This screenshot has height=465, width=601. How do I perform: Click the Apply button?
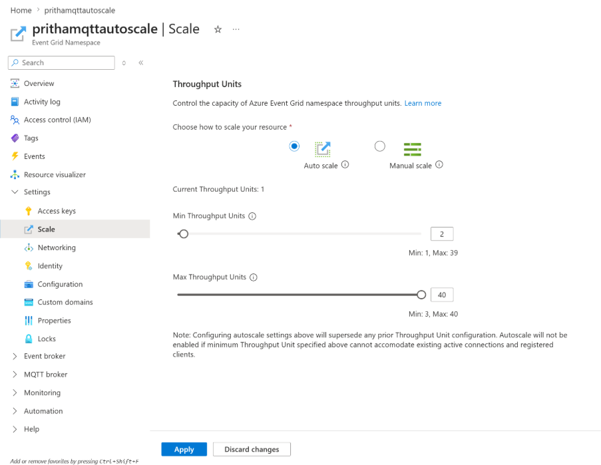click(x=184, y=449)
